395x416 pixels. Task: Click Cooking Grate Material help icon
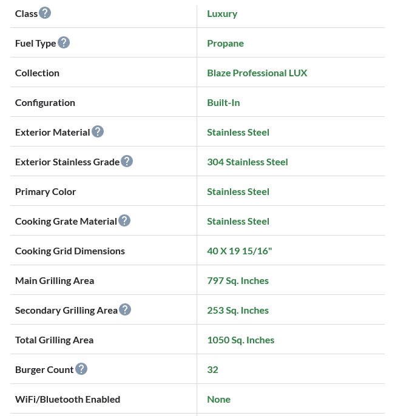point(124,220)
